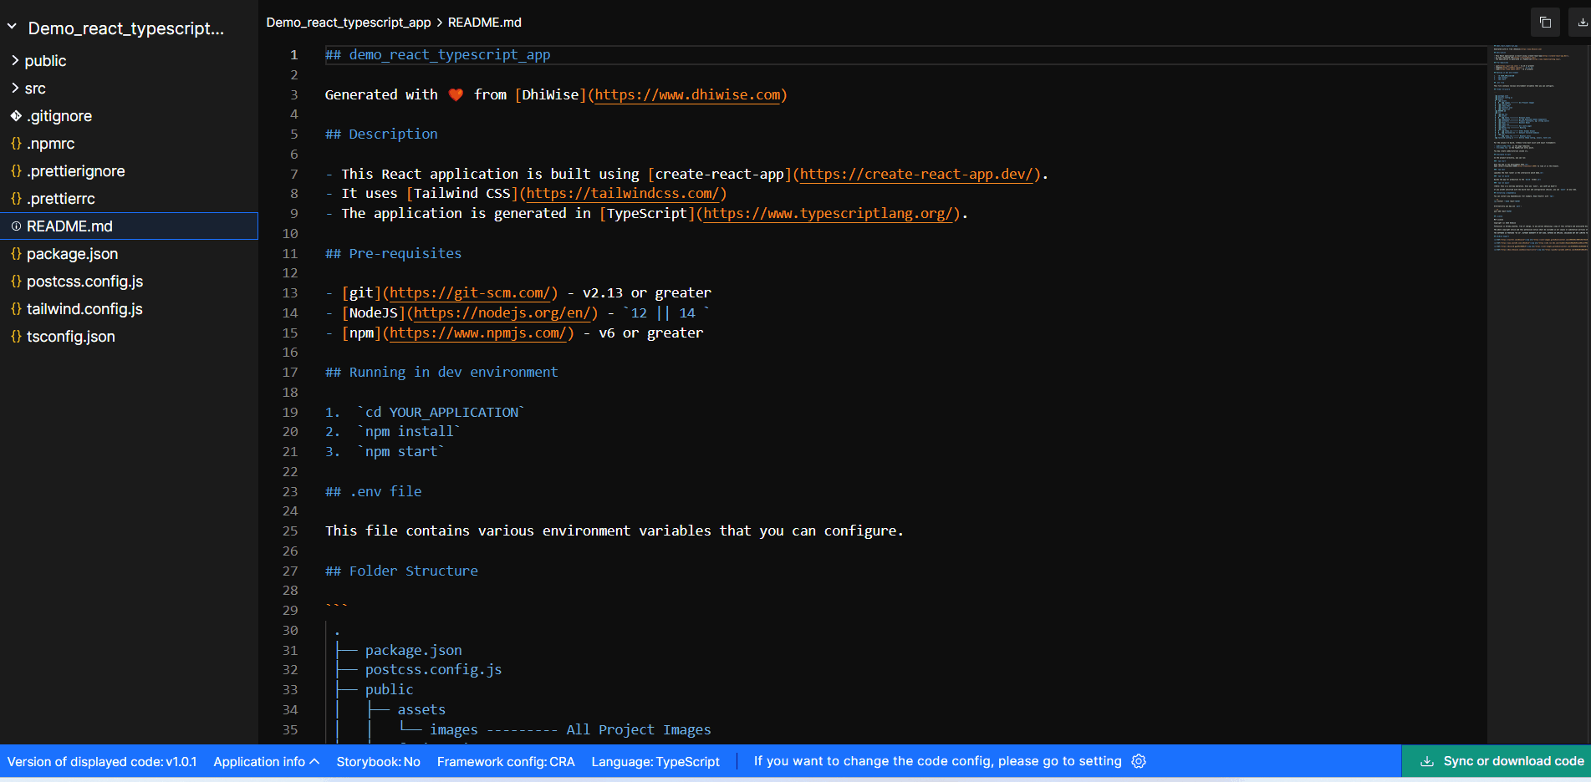Image resolution: width=1591 pixels, height=782 pixels.
Task: Expand the src folder
Action: (35, 89)
